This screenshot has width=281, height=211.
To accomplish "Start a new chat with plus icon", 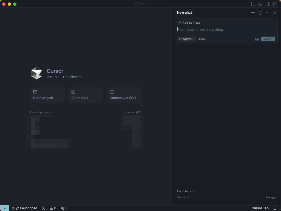I will (x=253, y=13).
